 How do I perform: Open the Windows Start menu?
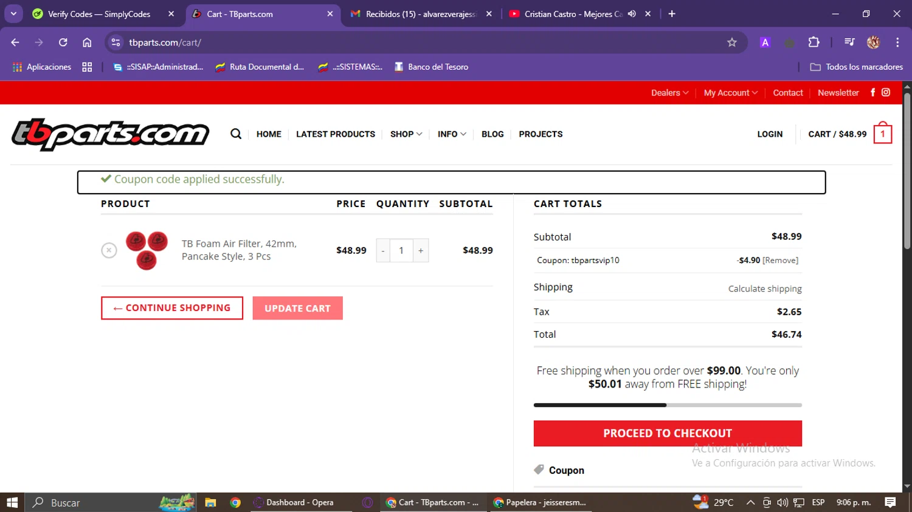[12, 502]
